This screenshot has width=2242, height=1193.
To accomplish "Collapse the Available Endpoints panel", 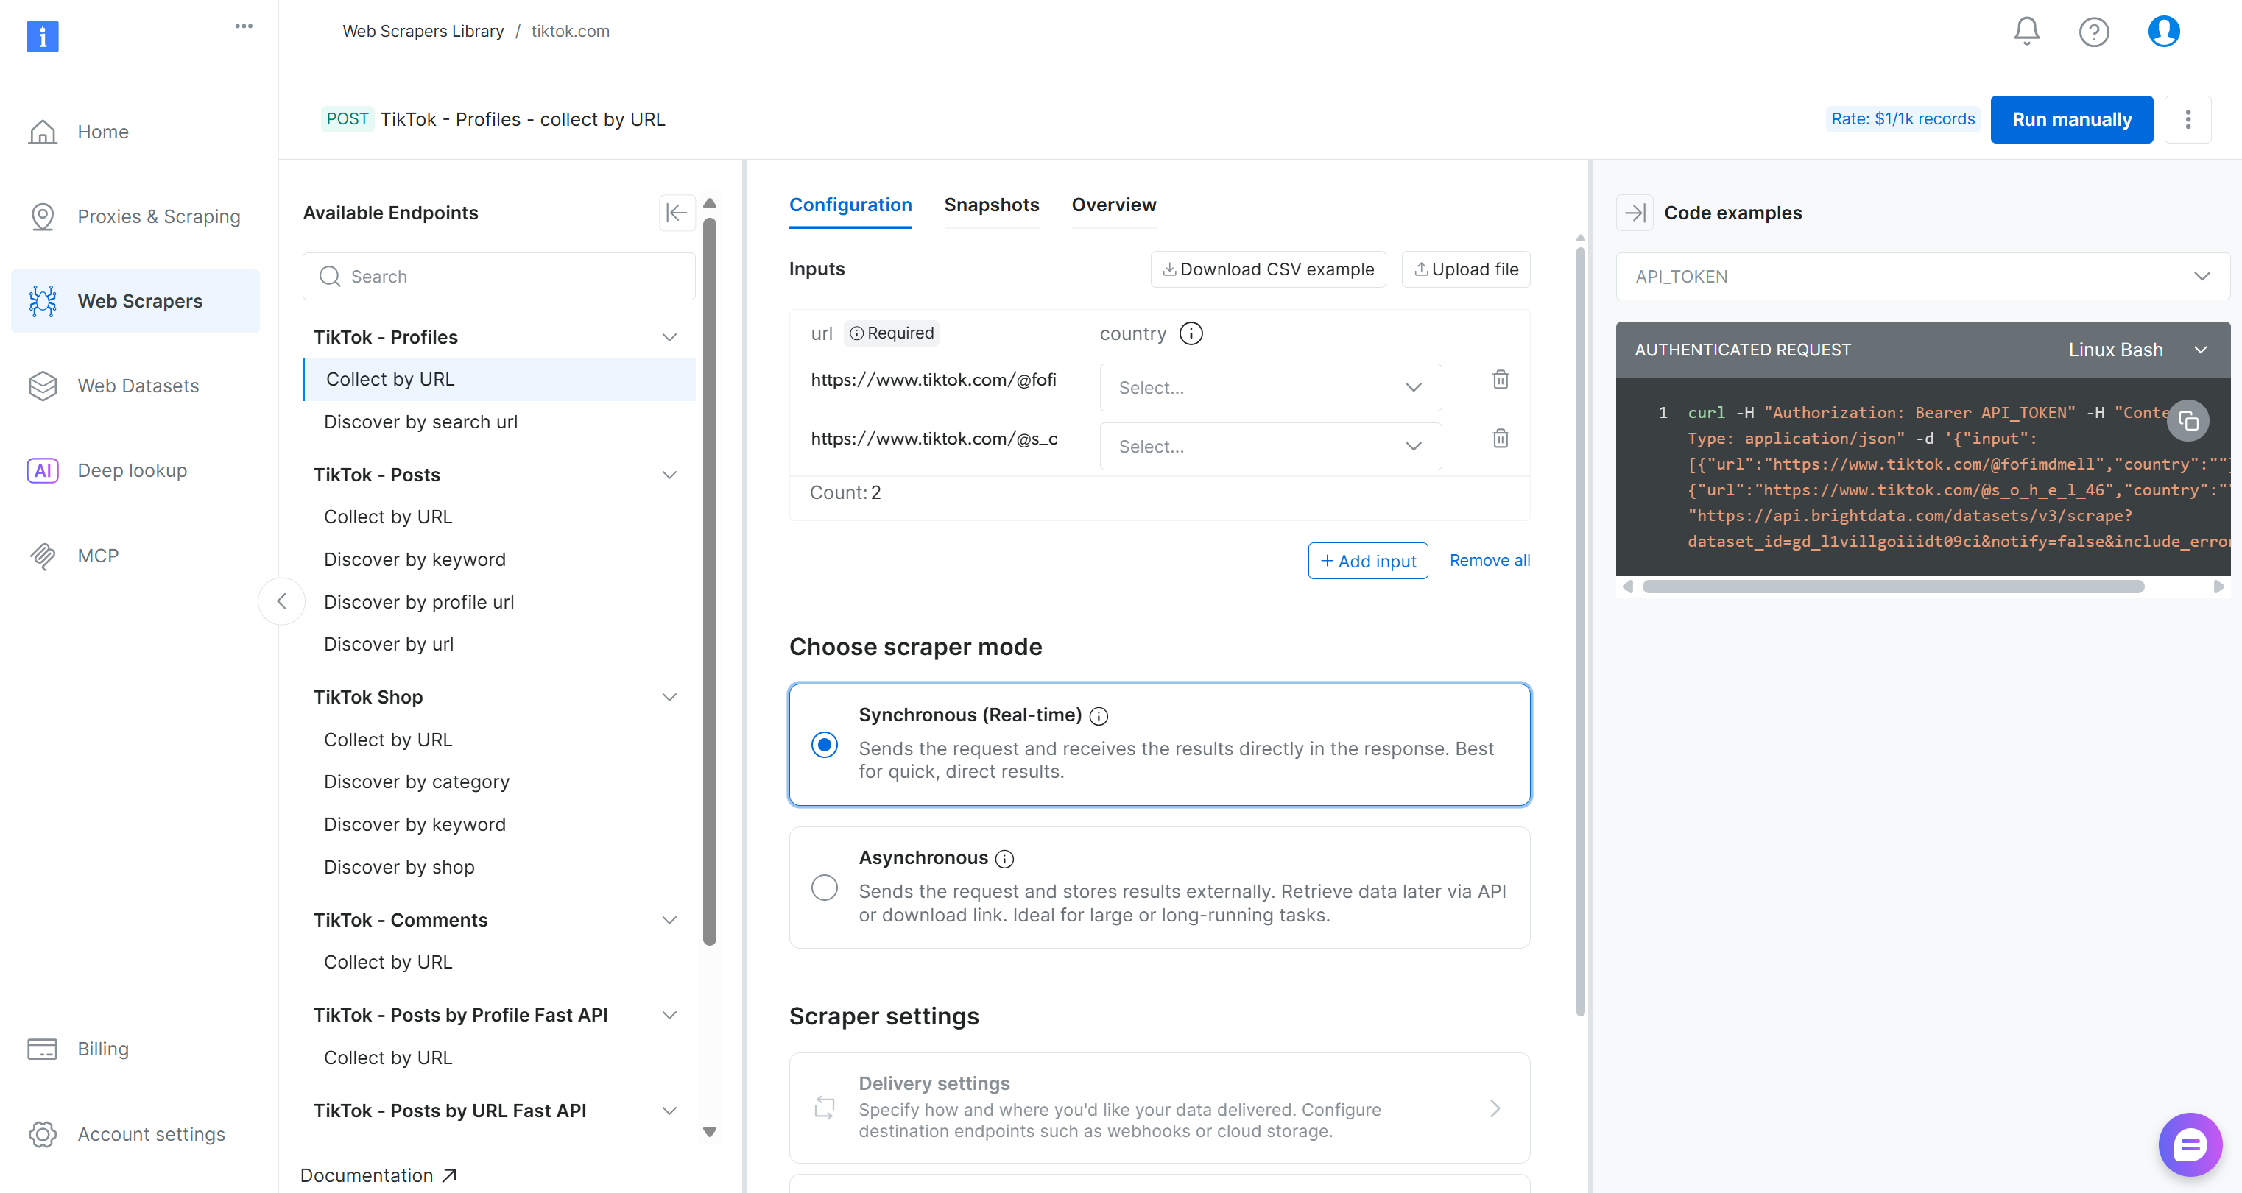I will tap(676, 213).
